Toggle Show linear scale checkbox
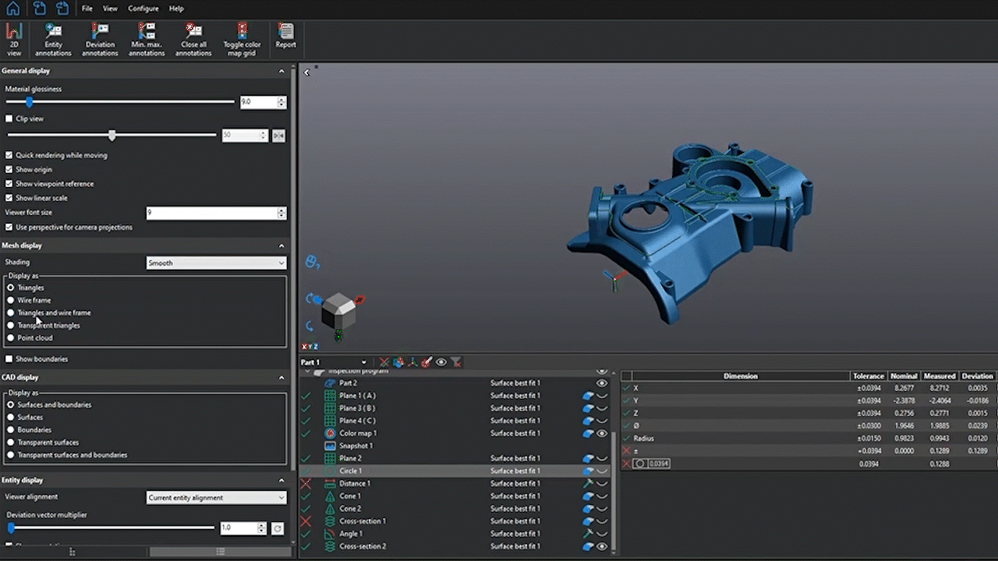 point(9,198)
